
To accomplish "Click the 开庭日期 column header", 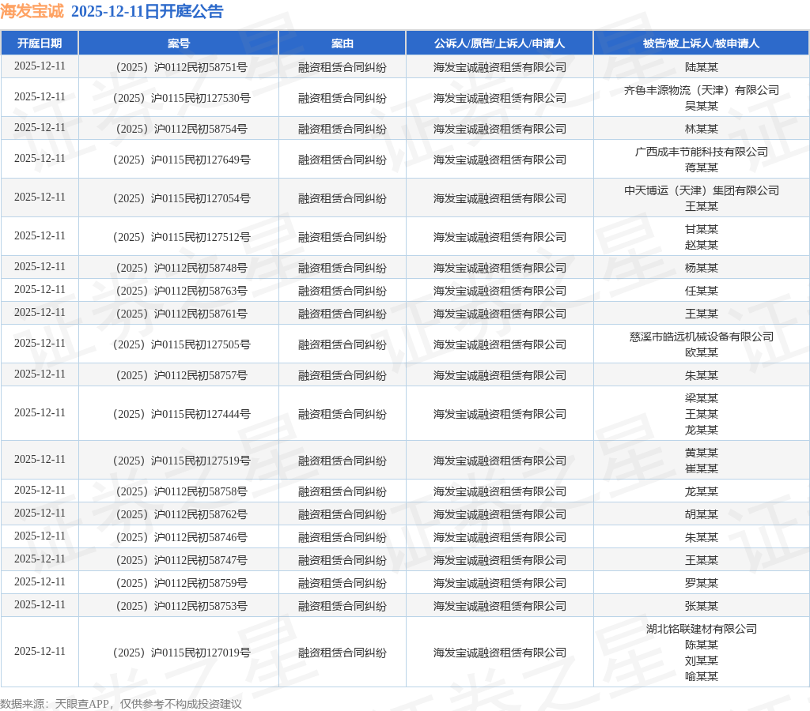I will 40,43.
